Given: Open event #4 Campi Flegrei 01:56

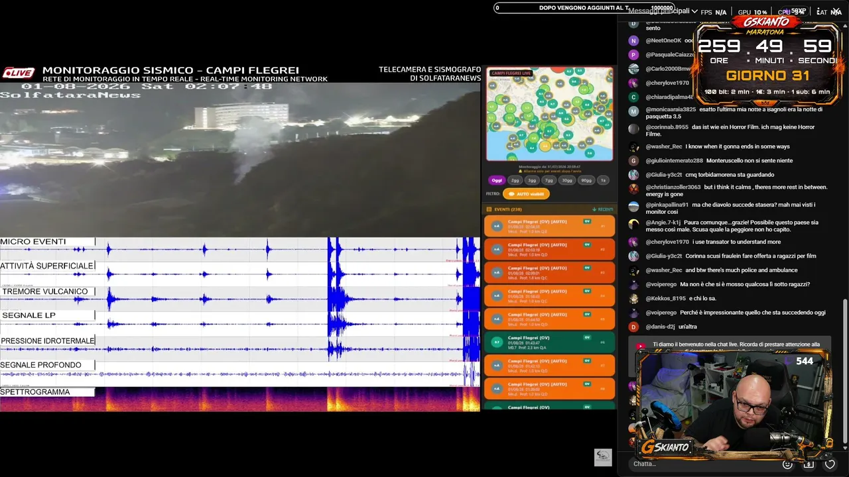Looking at the screenshot, I should [x=549, y=295].
